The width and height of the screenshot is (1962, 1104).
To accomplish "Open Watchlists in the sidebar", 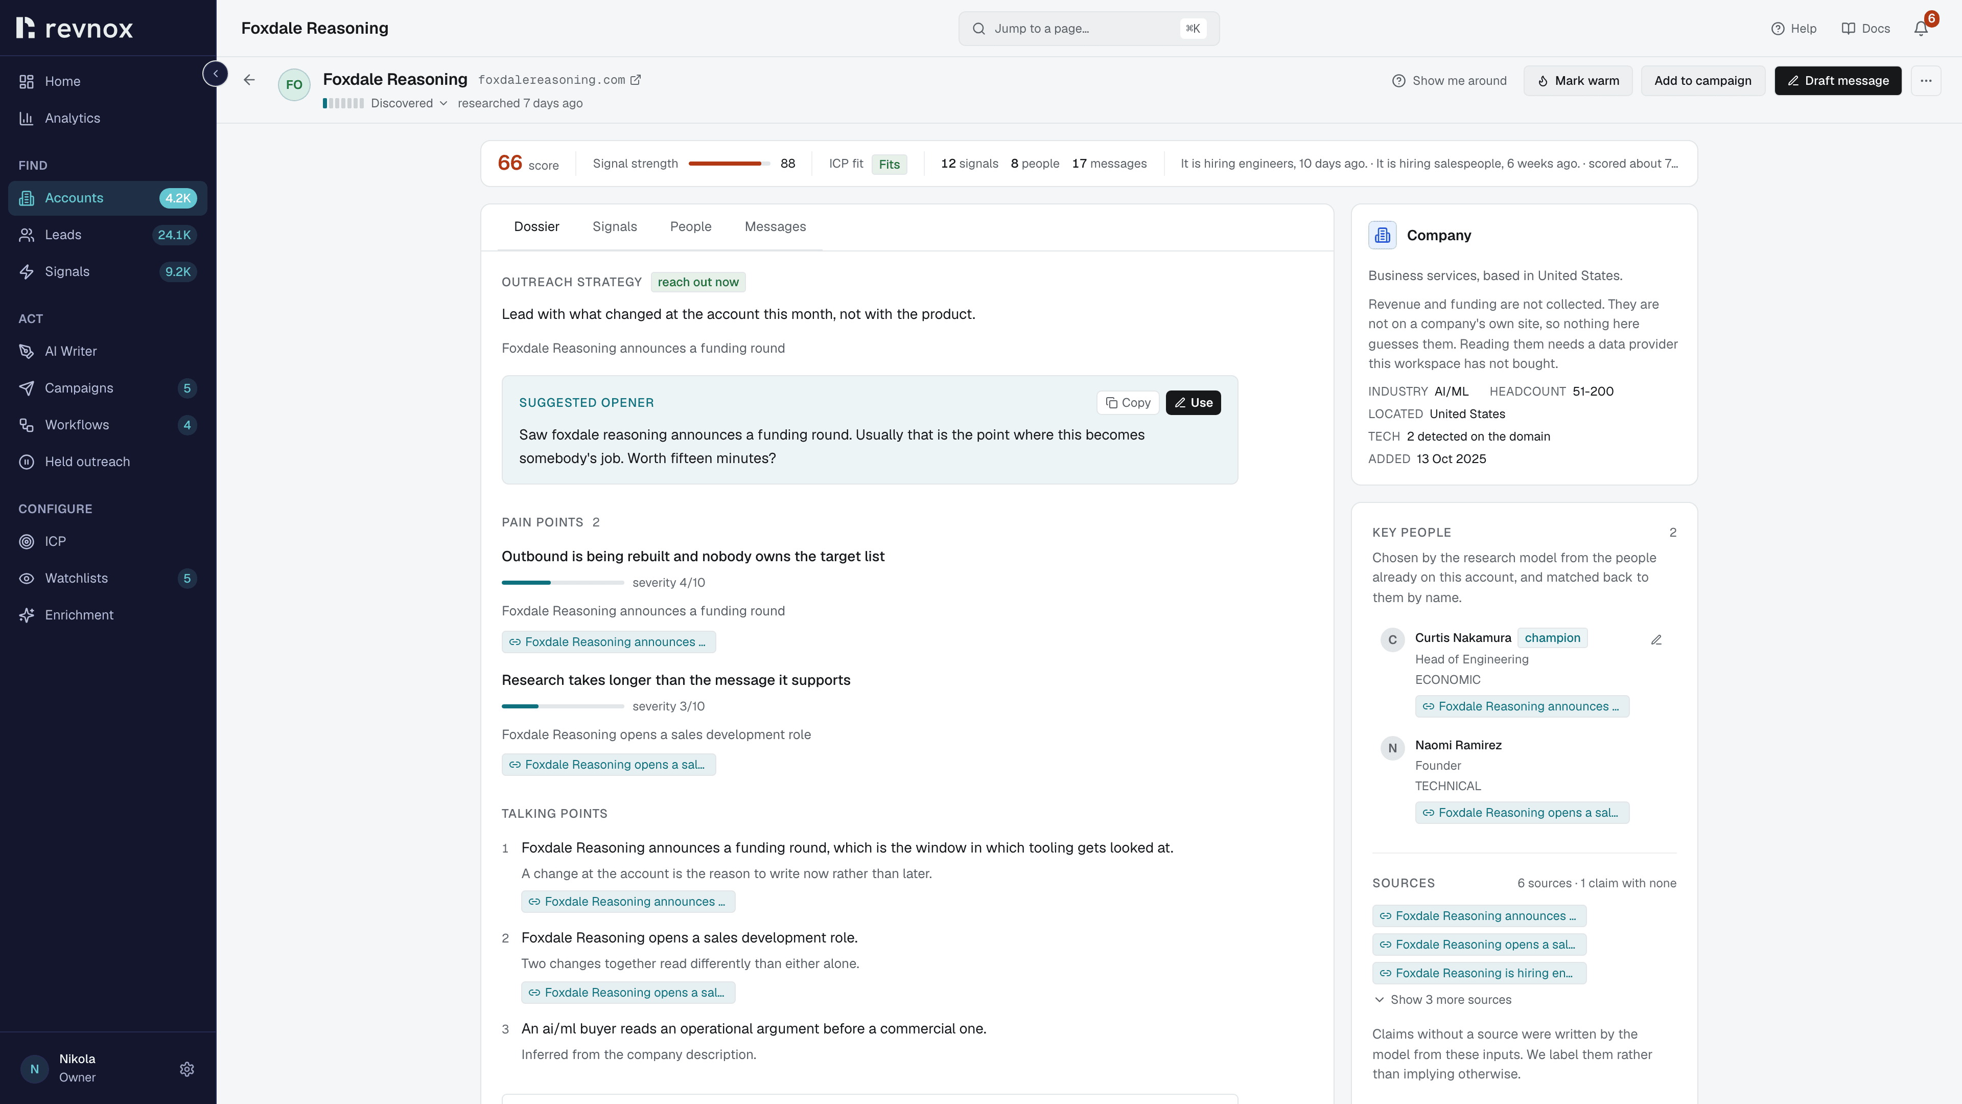I will coord(107,578).
